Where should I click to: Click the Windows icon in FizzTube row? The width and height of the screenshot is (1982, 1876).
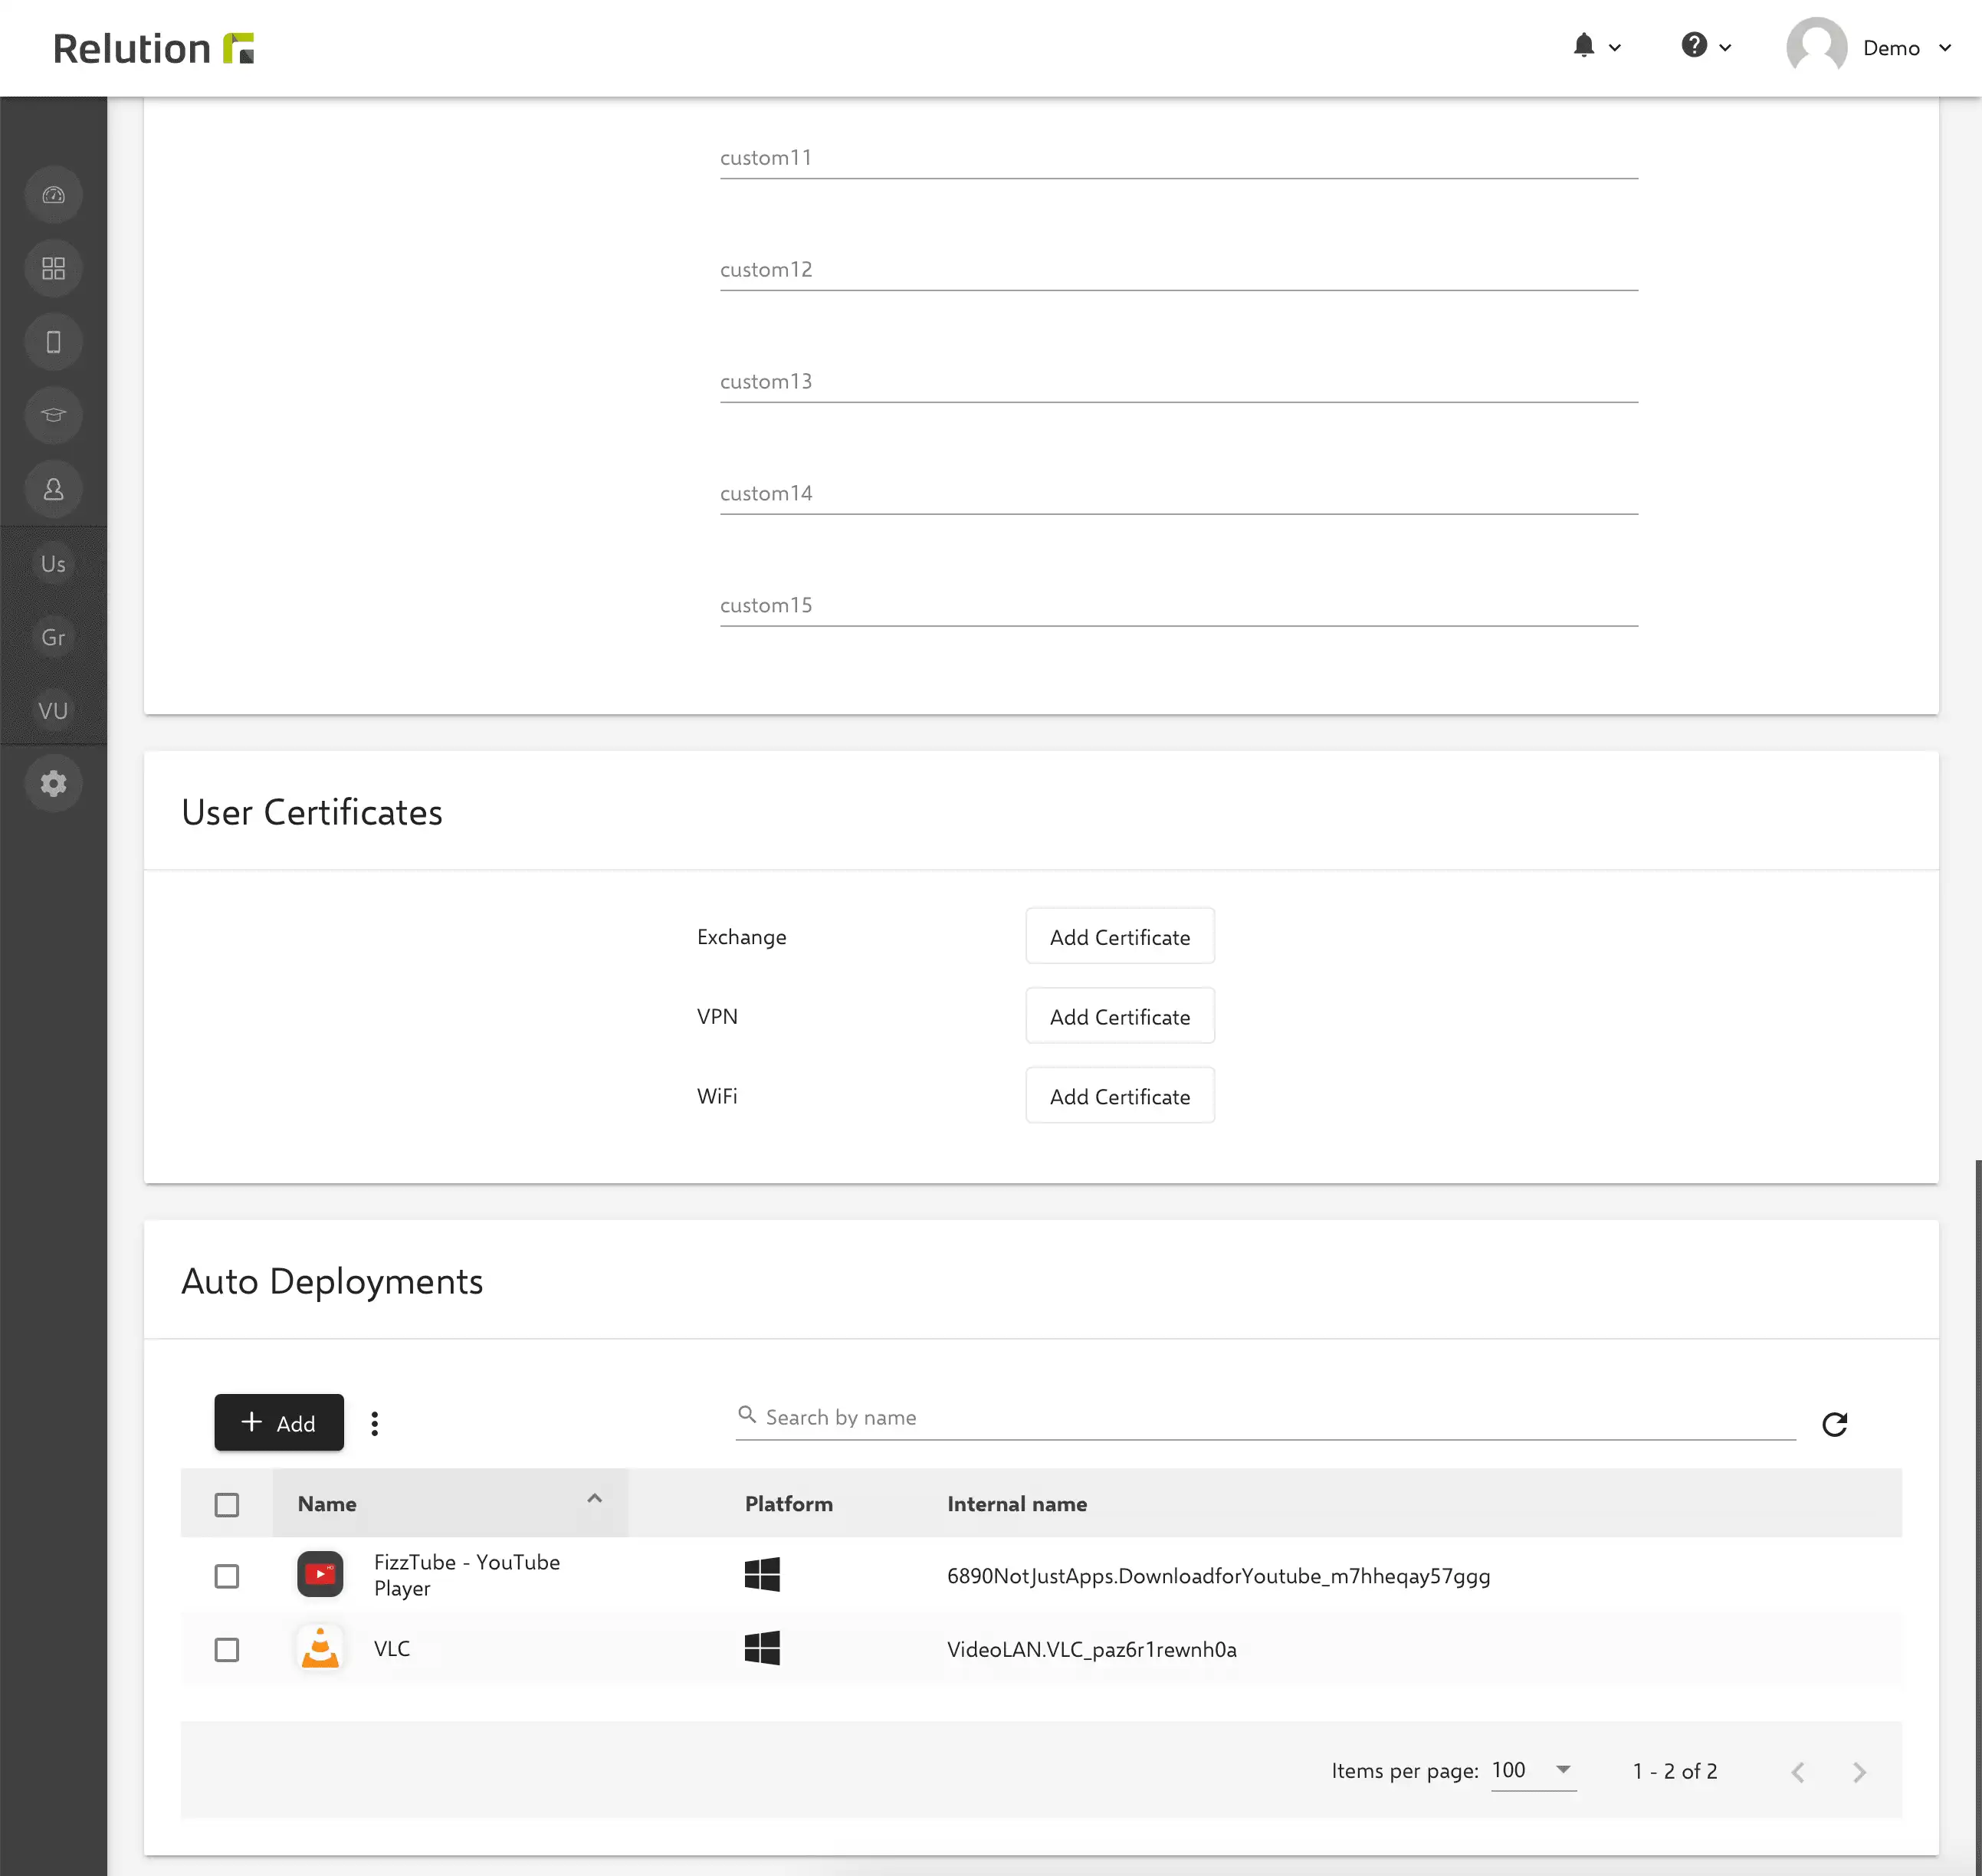[762, 1575]
